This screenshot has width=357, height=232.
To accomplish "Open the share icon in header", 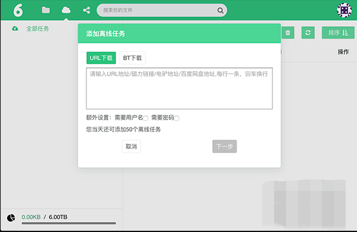I will point(86,10).
